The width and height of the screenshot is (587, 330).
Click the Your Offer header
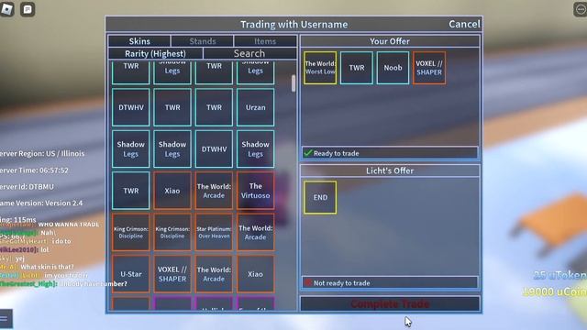coord(390,41)
